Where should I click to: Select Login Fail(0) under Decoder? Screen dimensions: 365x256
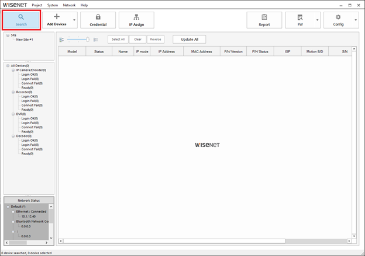[30, 145]
